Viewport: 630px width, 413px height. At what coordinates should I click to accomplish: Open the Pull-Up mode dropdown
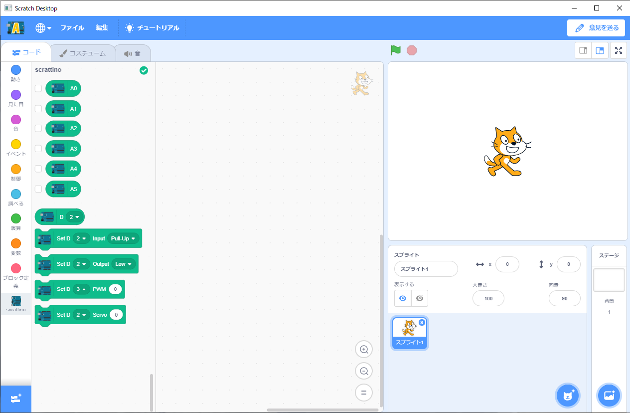pos(123,238)
